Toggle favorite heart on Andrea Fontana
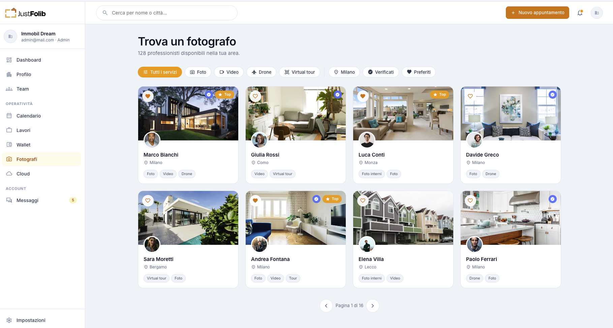Screen dimensions: 613x328 tap(255, 201)
